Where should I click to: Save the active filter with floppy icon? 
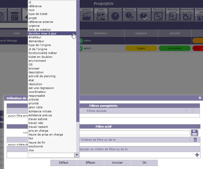click(x=195, y=133)
